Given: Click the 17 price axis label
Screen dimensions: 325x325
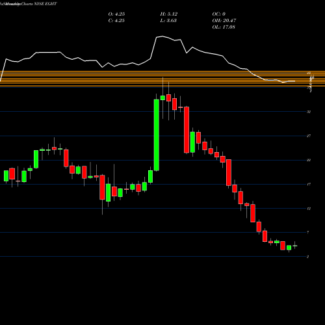Looking at the screenshot, I should click(309, 185).
